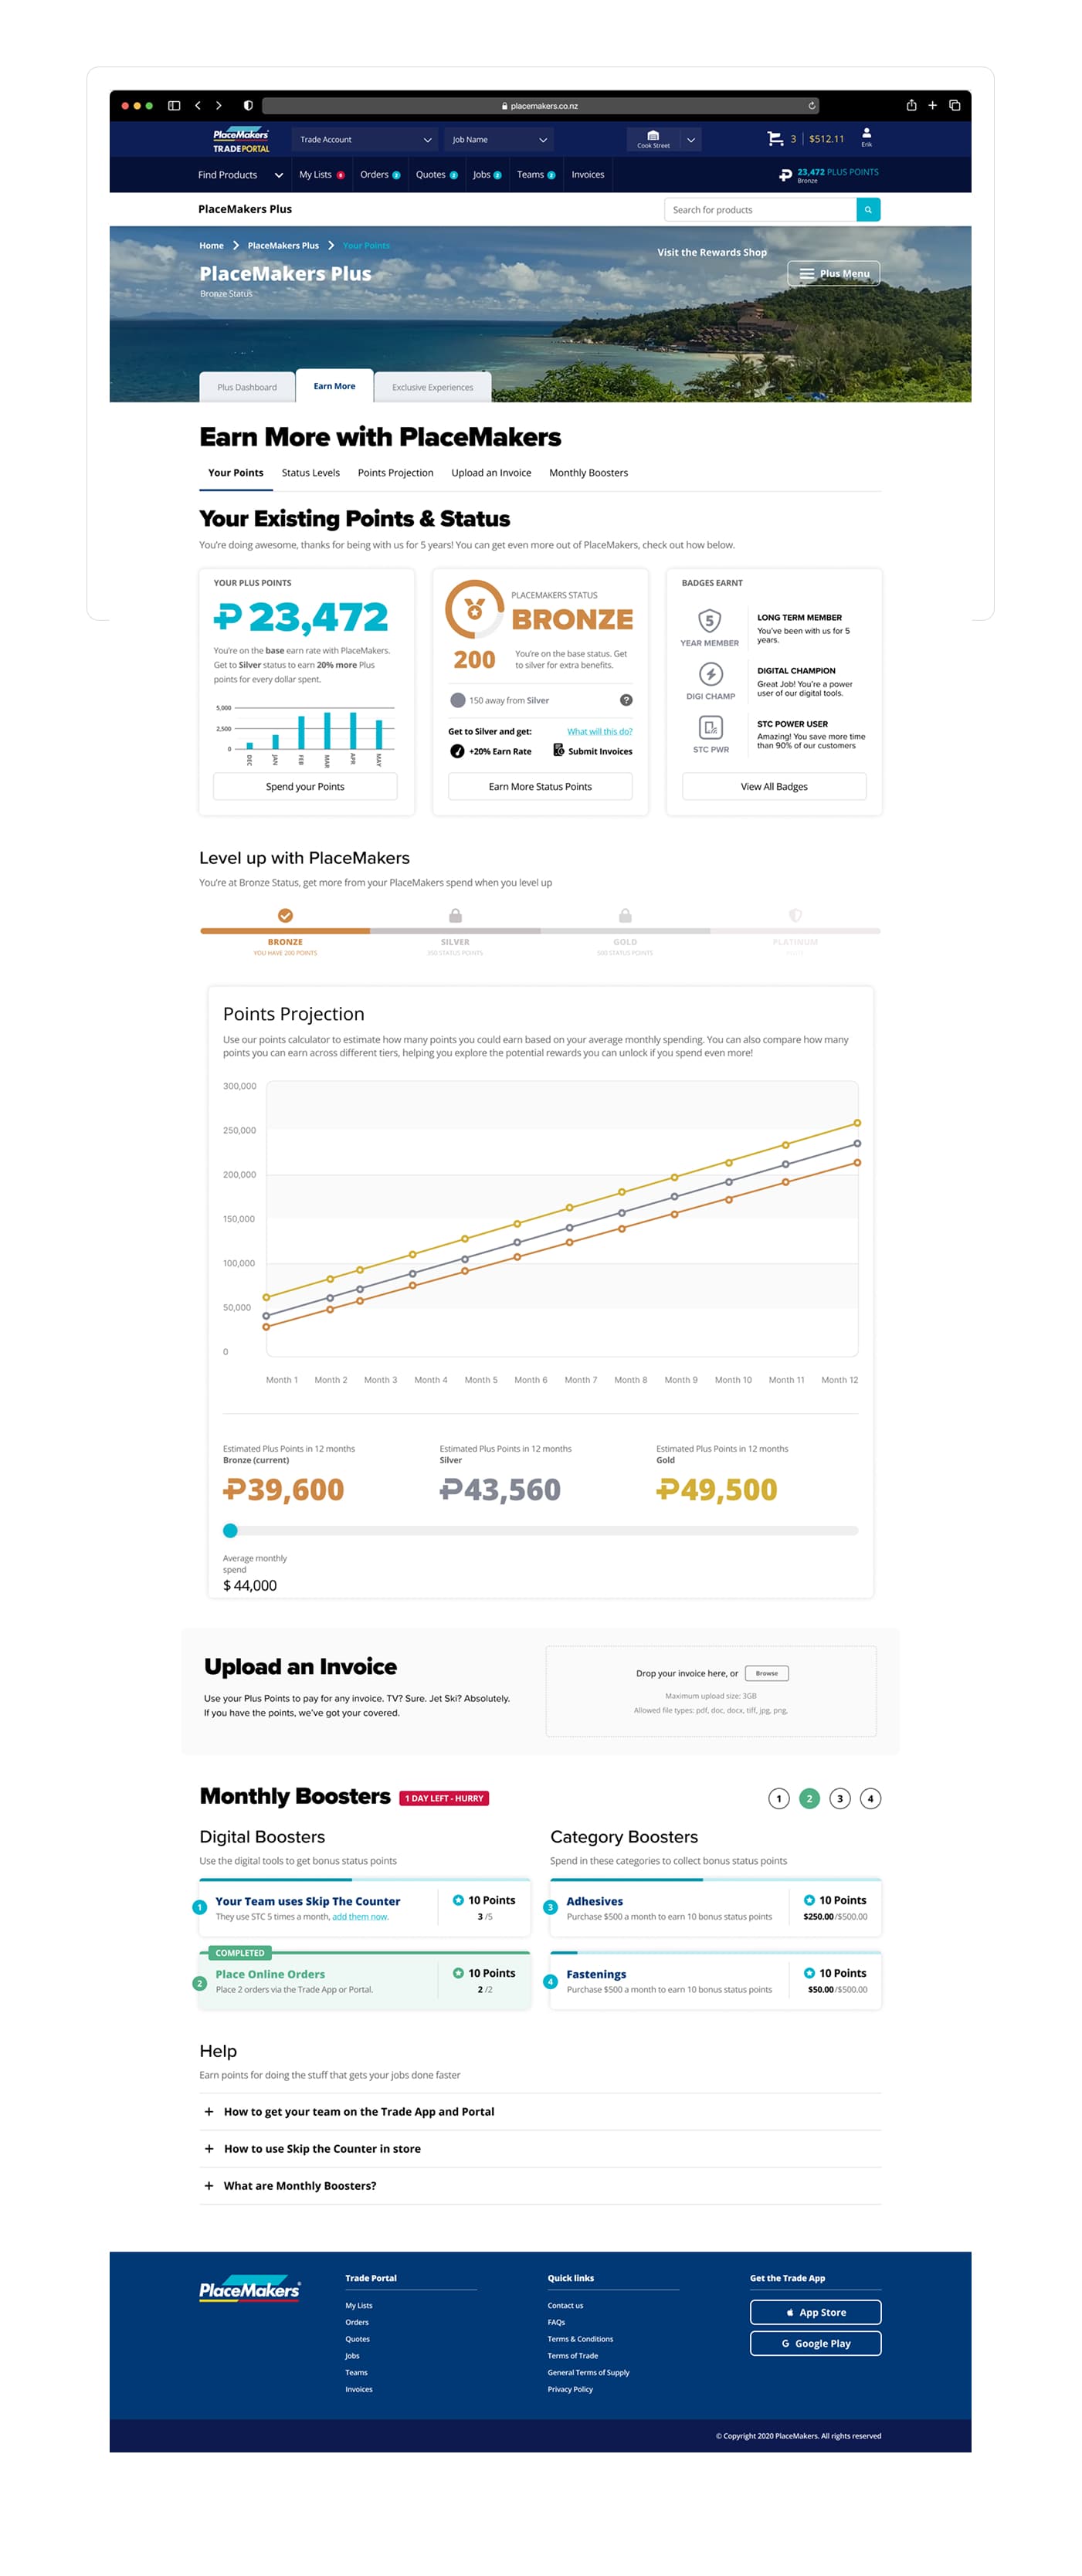This screenshot has width=1082, height=2576.
Task: Open Quotes in the navbar
Action: (x=437, y=175)
